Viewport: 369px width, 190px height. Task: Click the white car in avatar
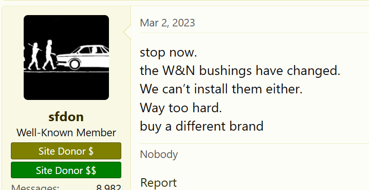pyautogui.click(x=82, y=57)
